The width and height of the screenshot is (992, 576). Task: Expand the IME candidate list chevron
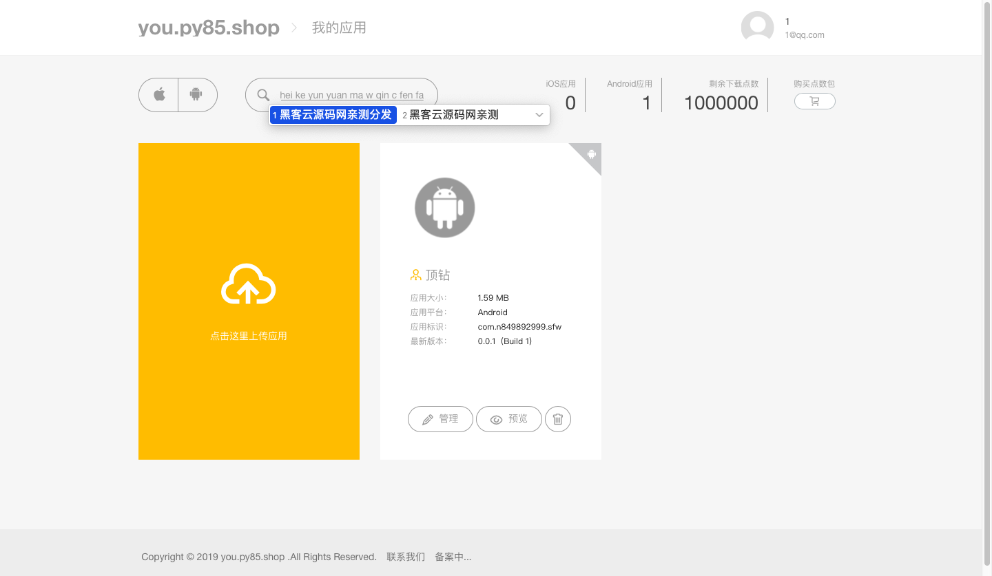point(539,115)
